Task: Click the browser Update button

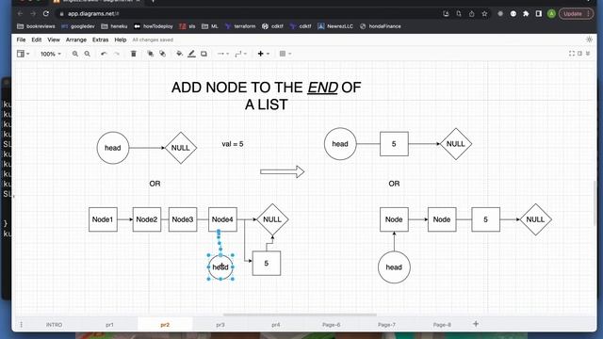Action: pos(576,13)
